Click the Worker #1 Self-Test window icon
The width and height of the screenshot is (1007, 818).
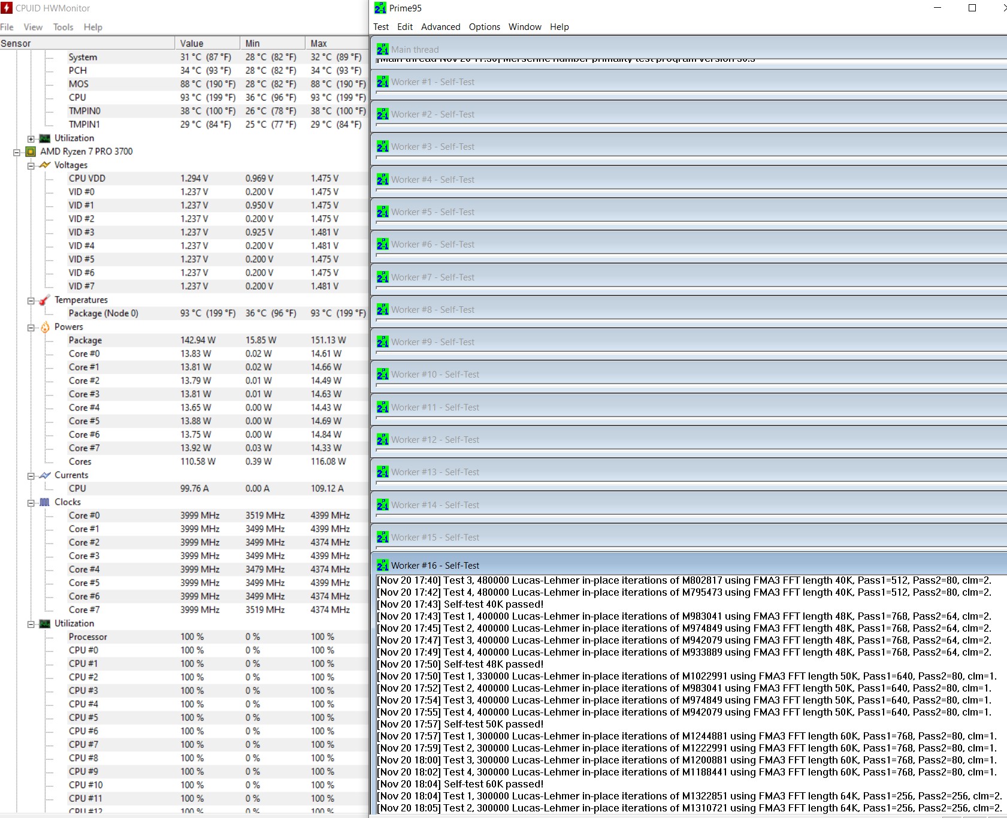tap(383, 82)
